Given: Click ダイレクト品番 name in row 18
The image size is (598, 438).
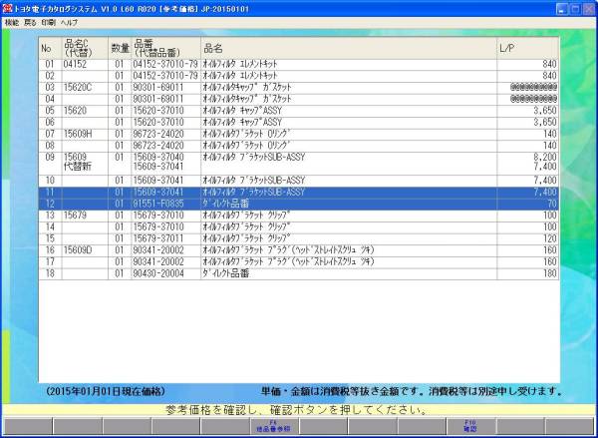Looking at the screenshot, I should (226, 273).
